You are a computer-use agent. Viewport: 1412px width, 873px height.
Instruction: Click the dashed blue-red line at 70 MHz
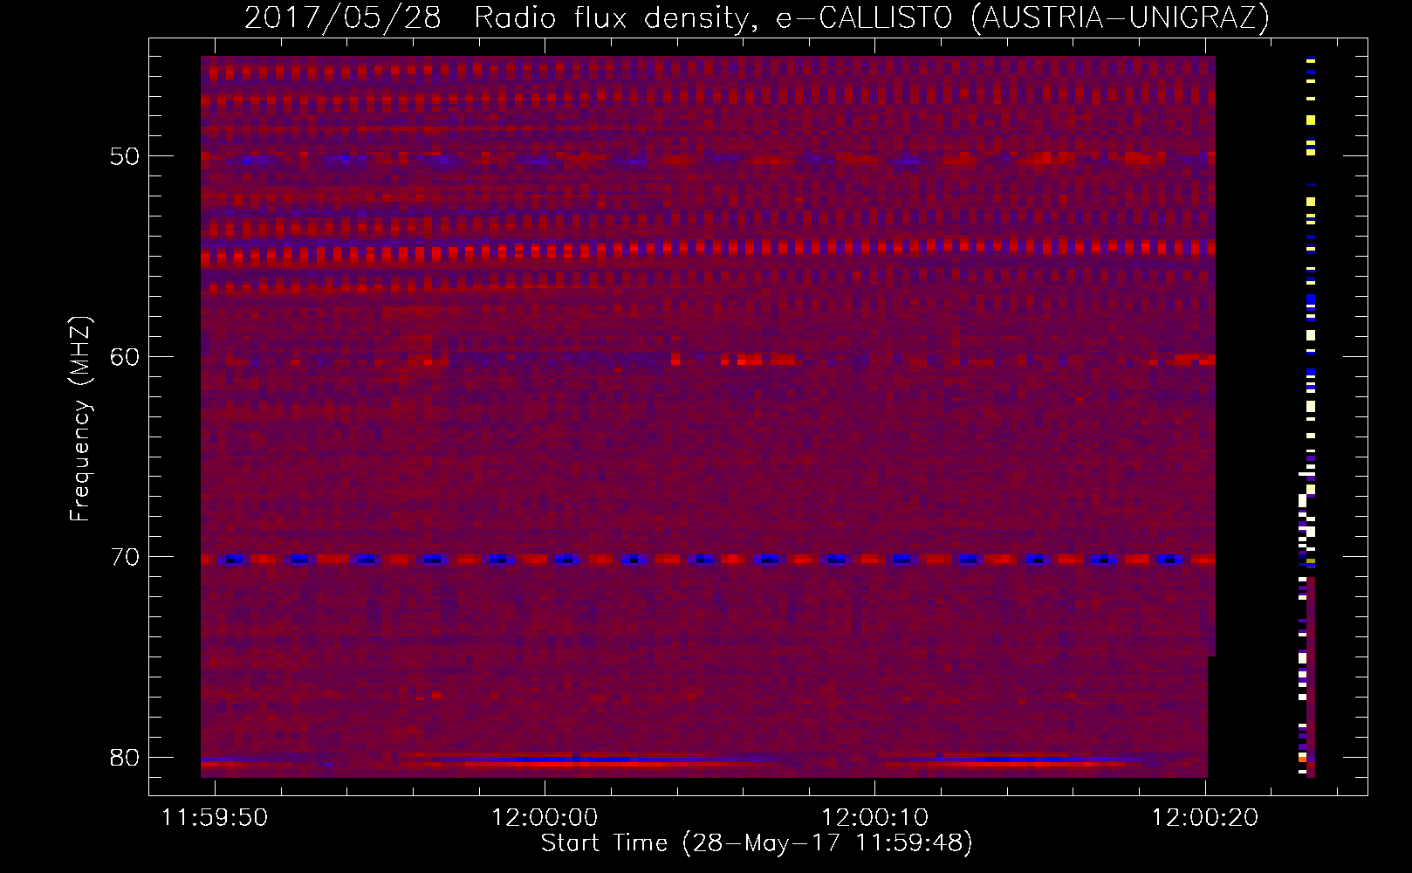click(708, 560)
